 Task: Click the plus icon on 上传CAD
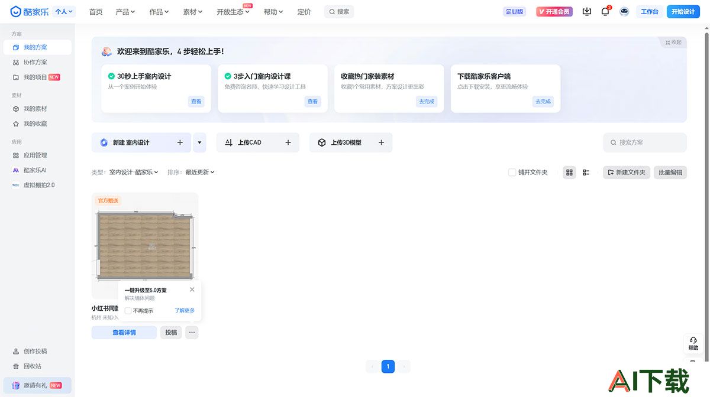[288, 142]
